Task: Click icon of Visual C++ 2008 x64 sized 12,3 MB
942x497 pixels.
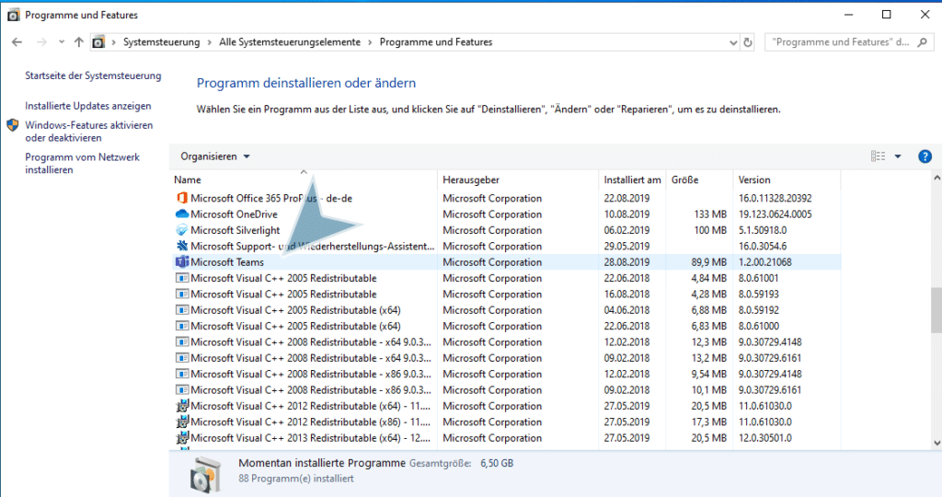Action: click(181, 342)
